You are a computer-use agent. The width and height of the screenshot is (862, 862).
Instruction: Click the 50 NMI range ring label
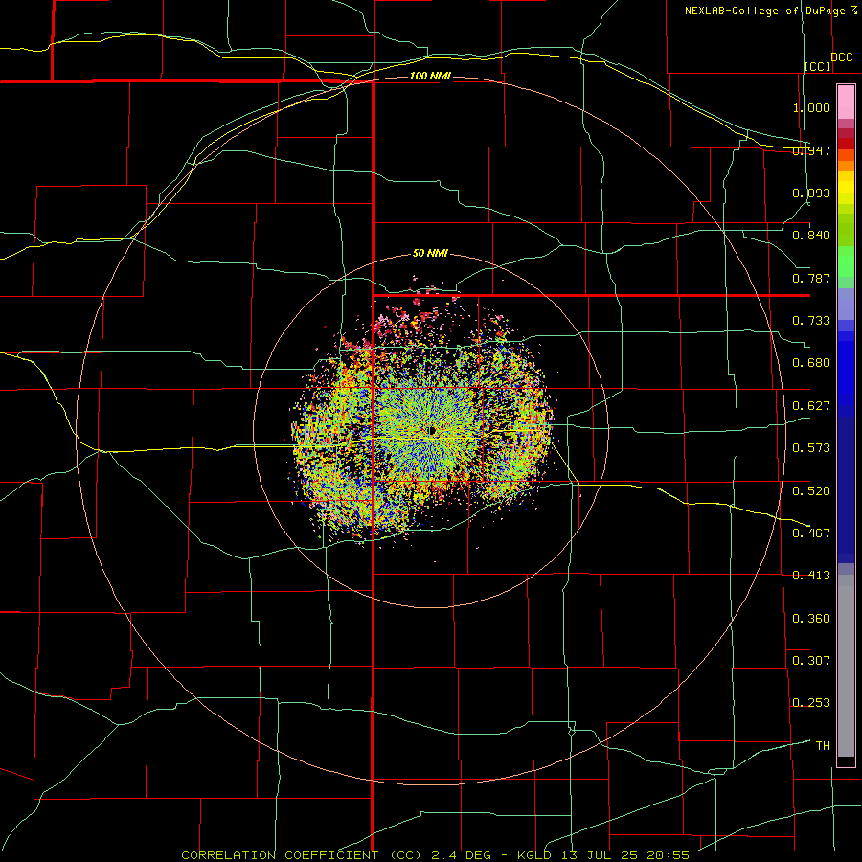tap(430, 254)
